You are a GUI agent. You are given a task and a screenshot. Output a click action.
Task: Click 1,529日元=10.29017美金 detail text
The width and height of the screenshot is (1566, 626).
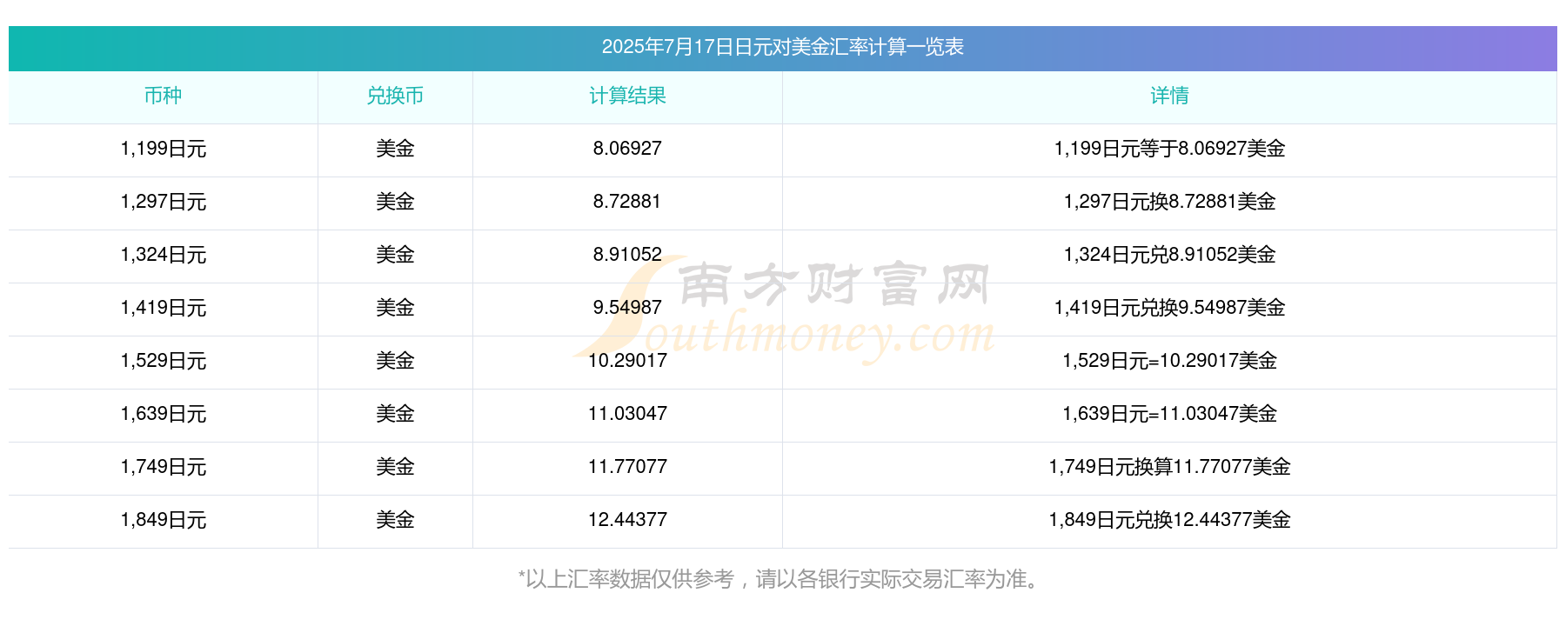click(1169, 361)
